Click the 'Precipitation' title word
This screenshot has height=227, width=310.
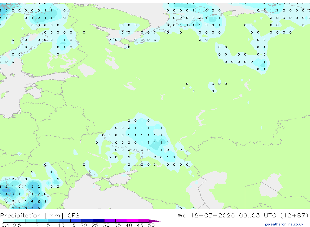click(x=20, y=216)
